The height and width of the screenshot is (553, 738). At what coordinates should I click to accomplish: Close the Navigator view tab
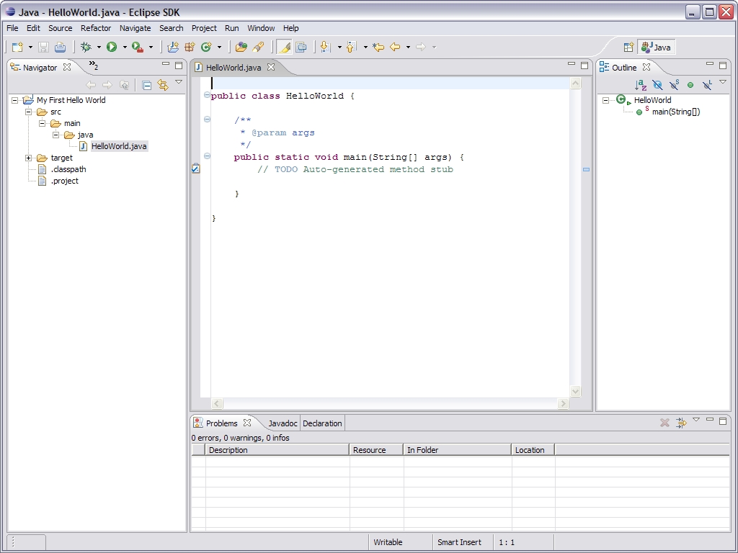67,67
